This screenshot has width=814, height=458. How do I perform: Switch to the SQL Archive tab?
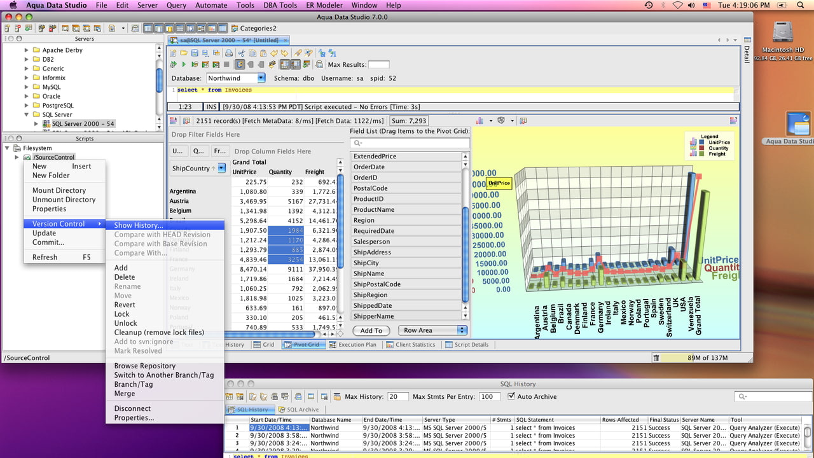[299, 410]
